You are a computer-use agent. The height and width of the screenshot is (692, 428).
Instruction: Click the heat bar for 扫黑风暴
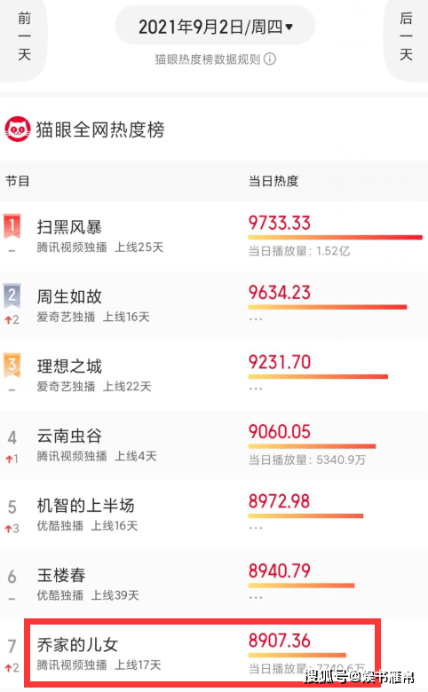pyautogui.click(x=336, y=238)
